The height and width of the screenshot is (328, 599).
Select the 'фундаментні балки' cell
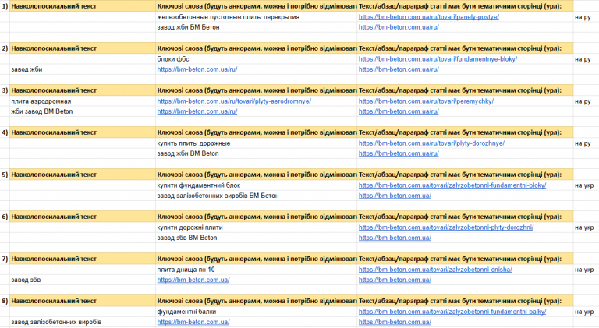(256, 312)
